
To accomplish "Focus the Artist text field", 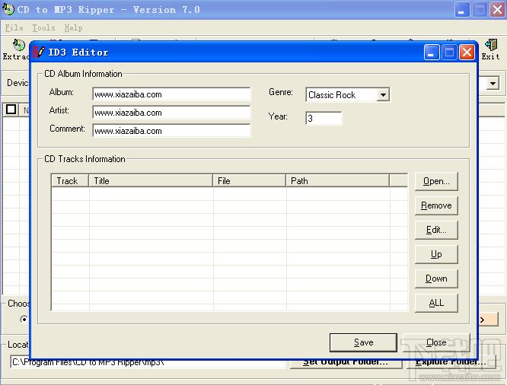I will click(x=171, y=113).
